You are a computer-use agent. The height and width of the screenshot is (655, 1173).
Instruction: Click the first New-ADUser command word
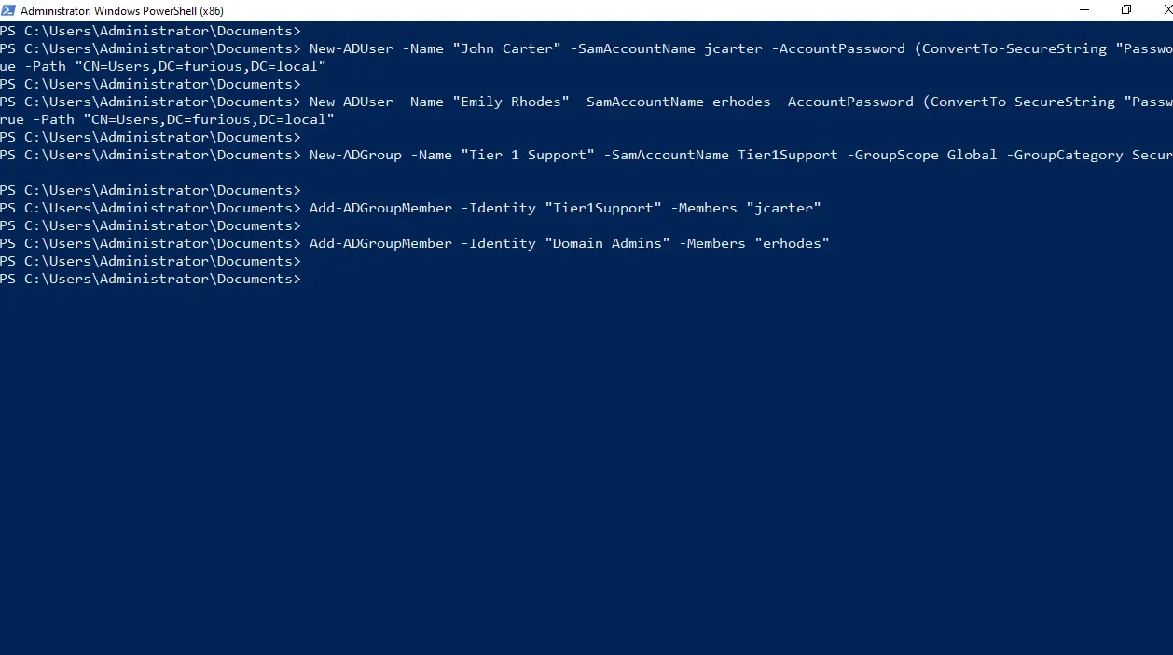352,48
